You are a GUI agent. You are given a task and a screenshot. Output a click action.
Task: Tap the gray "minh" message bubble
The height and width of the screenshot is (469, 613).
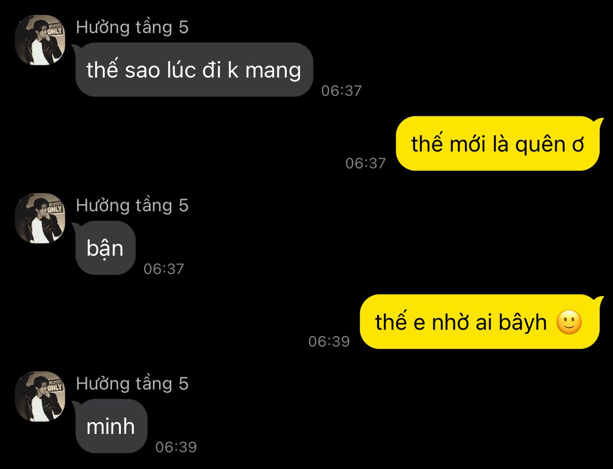(111, 426)
